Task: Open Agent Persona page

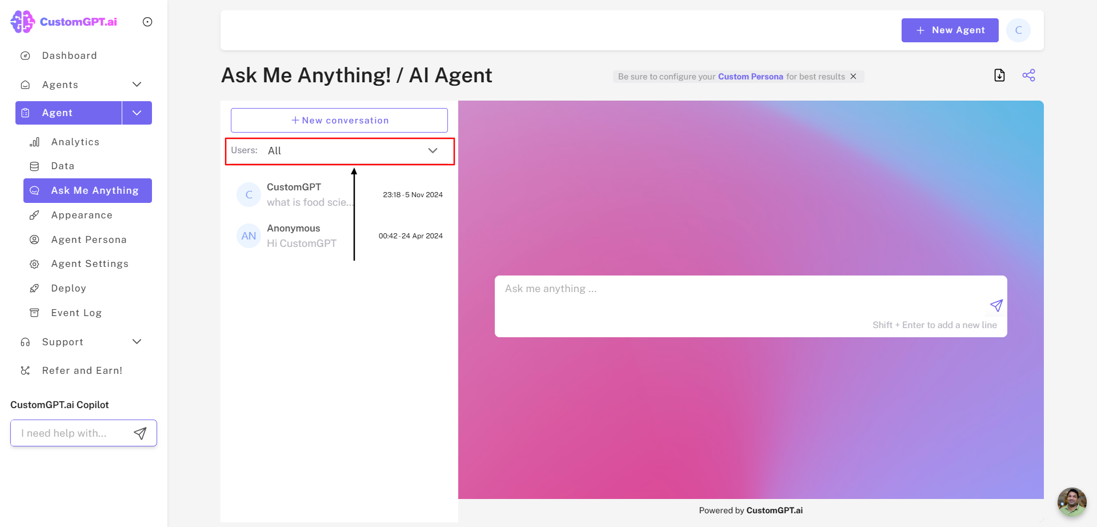Action: [89, 239]
